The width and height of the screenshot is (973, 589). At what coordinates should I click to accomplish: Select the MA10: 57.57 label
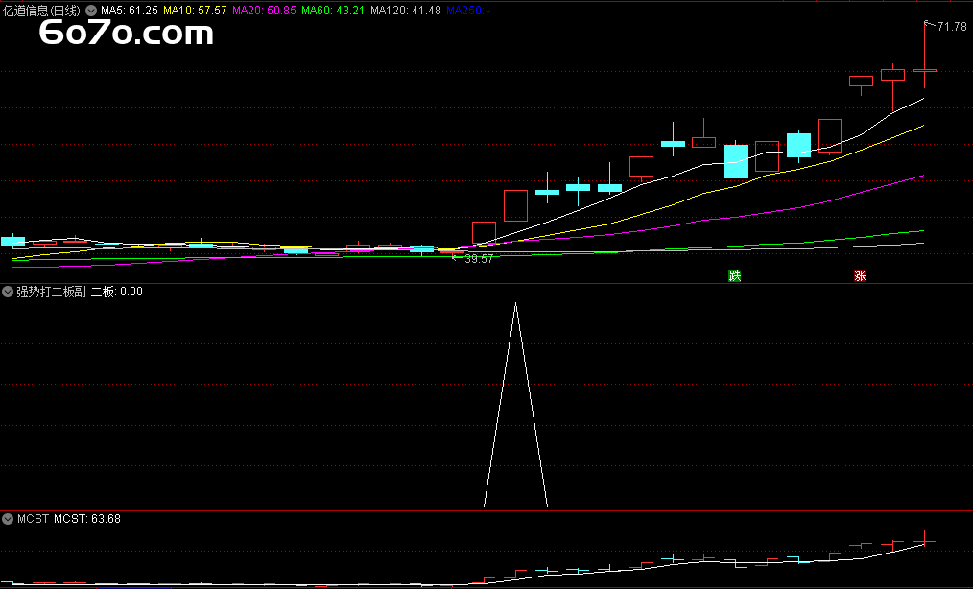click(x=195, y=11)
